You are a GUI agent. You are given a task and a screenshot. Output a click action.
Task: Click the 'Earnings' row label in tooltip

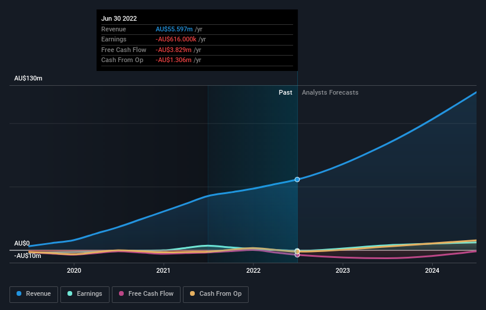(114, 39)
